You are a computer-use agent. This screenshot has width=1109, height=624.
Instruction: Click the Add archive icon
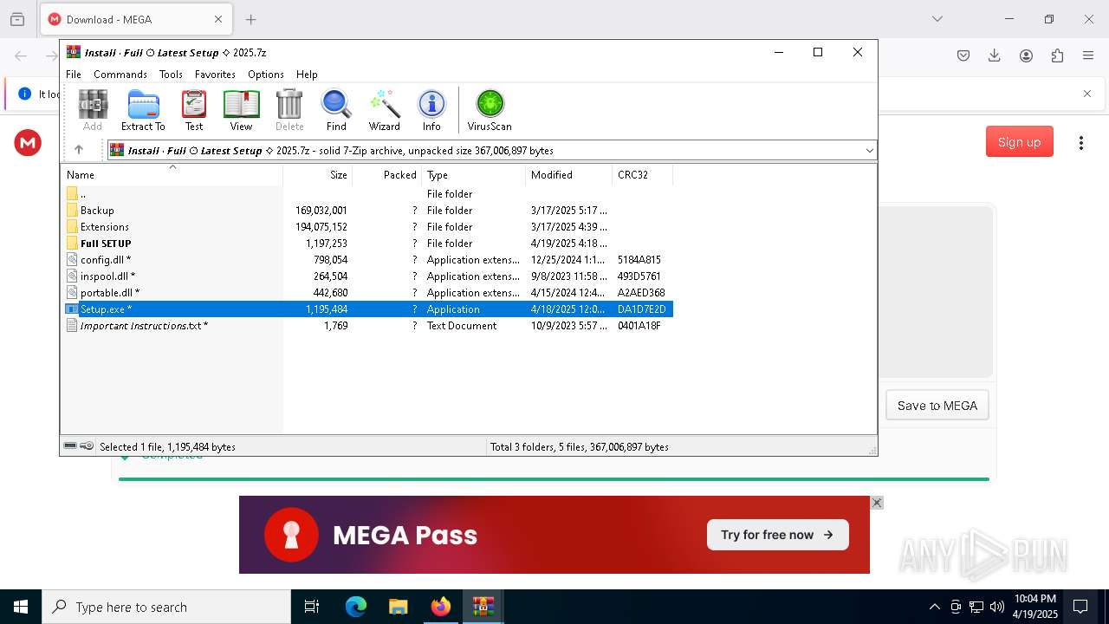coord(93,110)
